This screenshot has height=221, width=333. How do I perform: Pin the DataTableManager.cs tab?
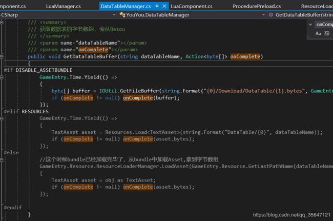click(157, 6)
